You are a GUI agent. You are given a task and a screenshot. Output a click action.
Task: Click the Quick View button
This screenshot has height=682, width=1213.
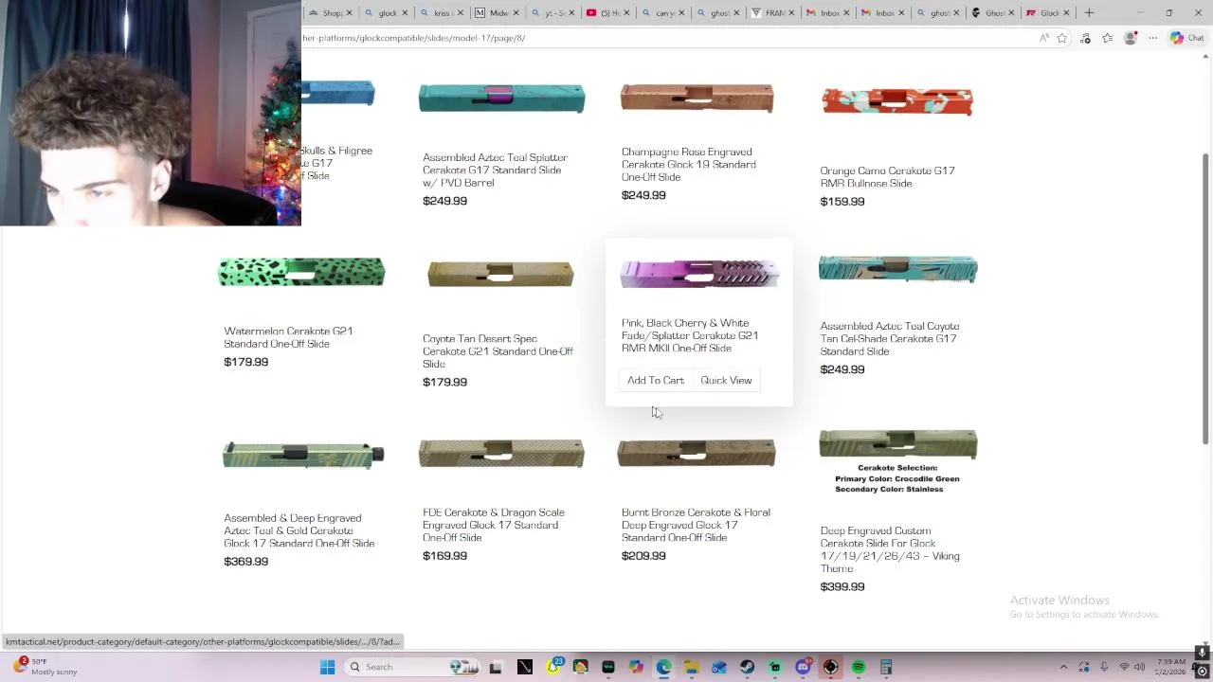[x=726, y=381]
